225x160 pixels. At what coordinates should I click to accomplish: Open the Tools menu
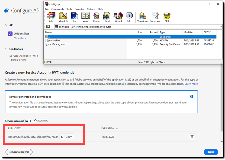click(x=69, y=9)
